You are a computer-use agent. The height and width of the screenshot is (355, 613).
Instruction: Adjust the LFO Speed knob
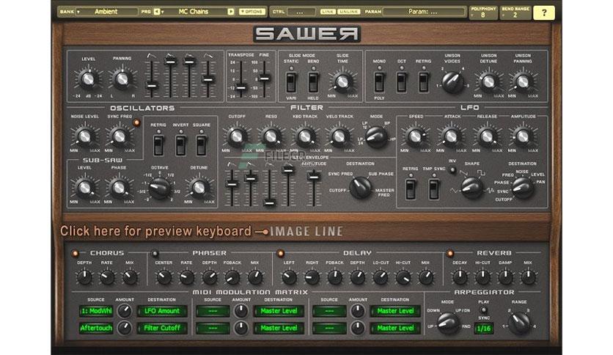(415, 136)
